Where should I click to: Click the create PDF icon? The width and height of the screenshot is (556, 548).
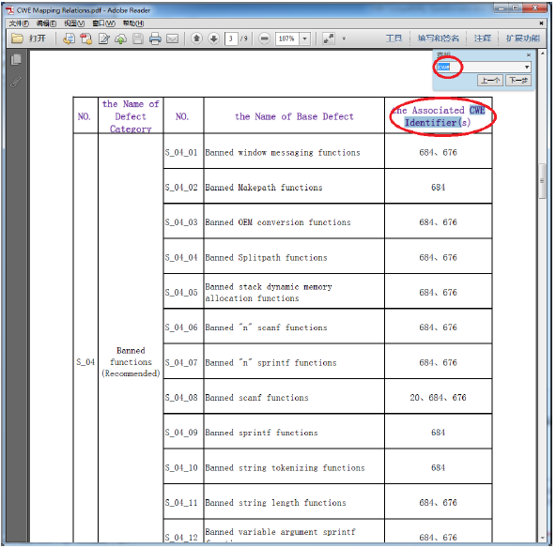85,38
